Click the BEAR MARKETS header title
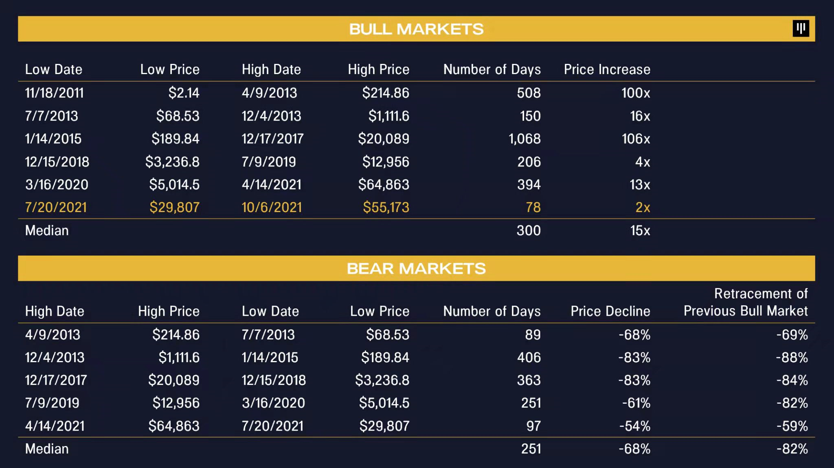This screenshot has height=468, width=834. [416, 269]
